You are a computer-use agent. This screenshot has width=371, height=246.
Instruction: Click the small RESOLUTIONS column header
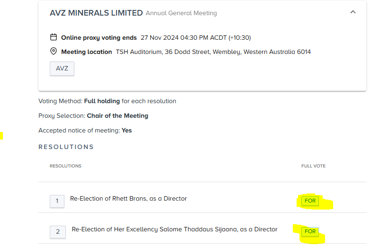(x=65, y=166)
